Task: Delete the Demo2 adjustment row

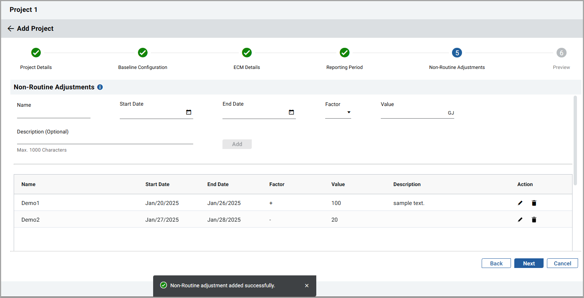Action: (x=534, y=220)
